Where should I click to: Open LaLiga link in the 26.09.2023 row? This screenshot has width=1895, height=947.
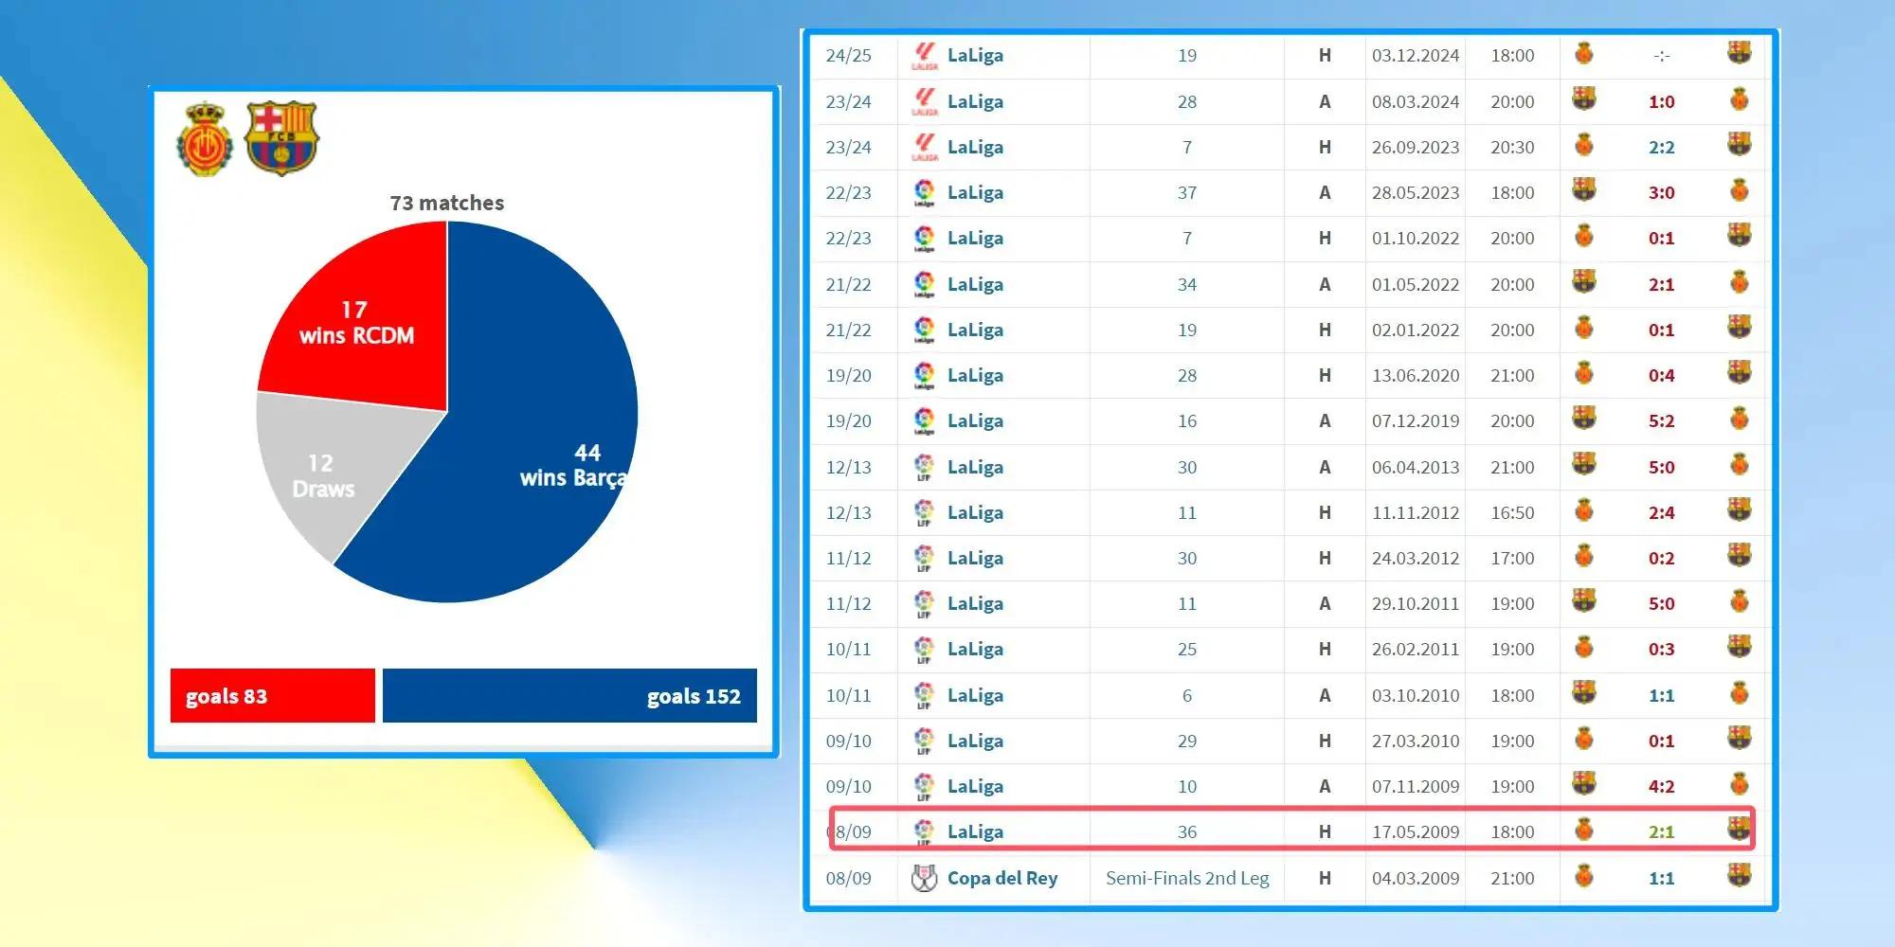975,147
